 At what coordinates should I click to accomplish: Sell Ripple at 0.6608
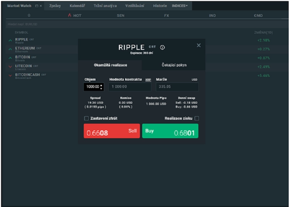tap(112, 131)
